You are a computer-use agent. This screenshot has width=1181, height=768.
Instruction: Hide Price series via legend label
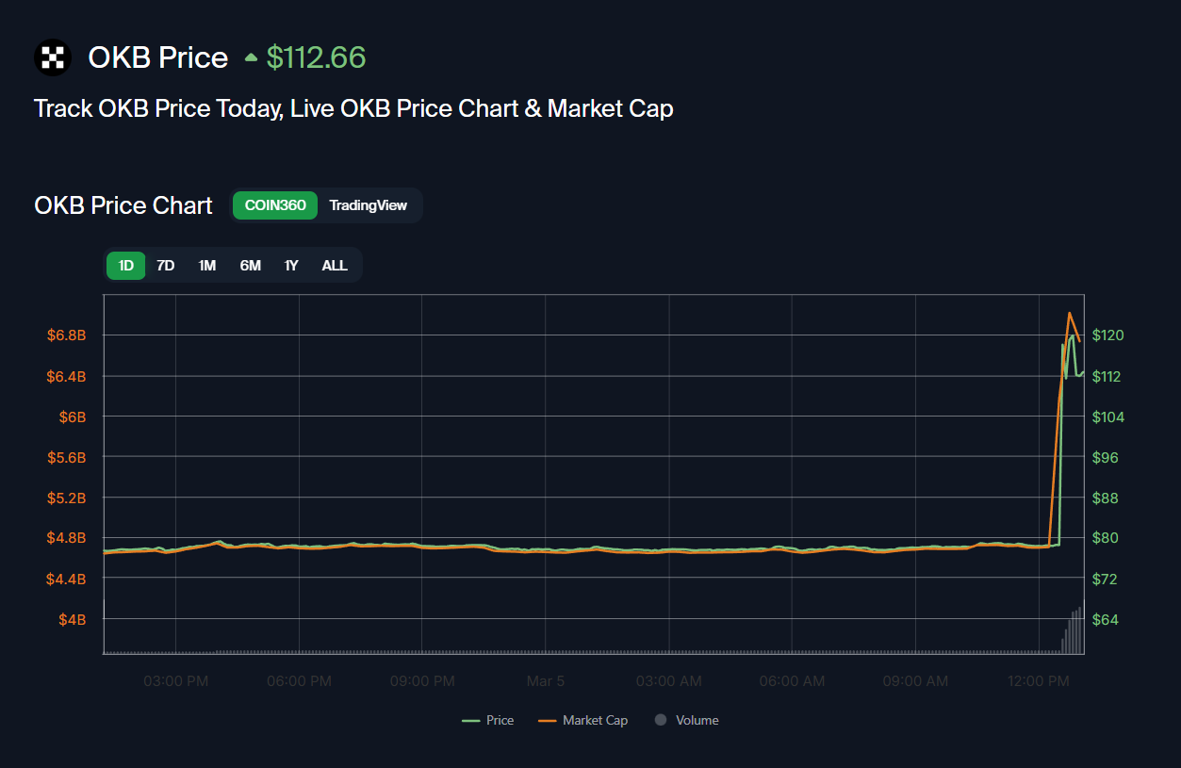click(x=500, y=721)
